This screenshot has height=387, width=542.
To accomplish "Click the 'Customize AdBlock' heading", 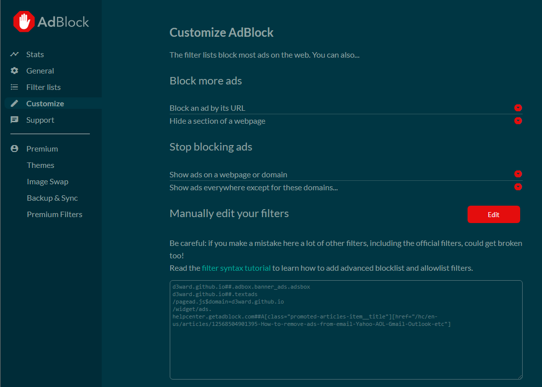I will [221, 32].
